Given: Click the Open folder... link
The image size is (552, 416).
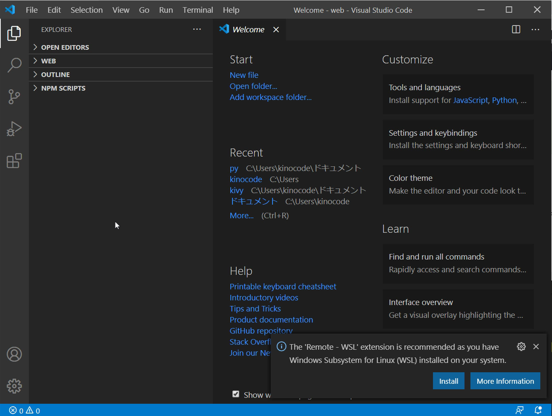Looking at the screenshot, I should point(254,86).
